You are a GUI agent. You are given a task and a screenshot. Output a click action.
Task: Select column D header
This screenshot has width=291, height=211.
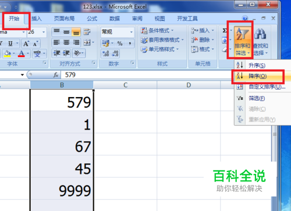click(x=189, y=85)
